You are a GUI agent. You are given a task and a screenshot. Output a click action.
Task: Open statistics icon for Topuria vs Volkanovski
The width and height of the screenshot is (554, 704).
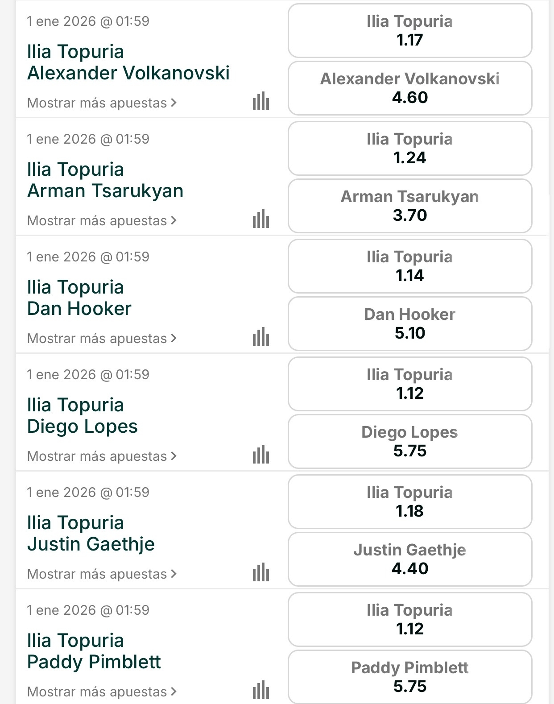261,101
